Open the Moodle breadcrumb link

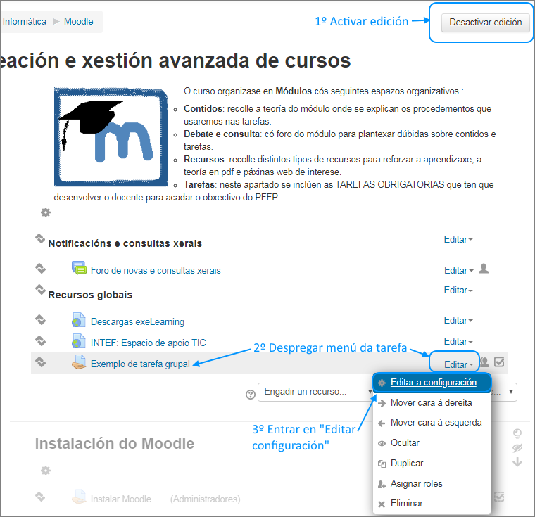coord(78,22)
